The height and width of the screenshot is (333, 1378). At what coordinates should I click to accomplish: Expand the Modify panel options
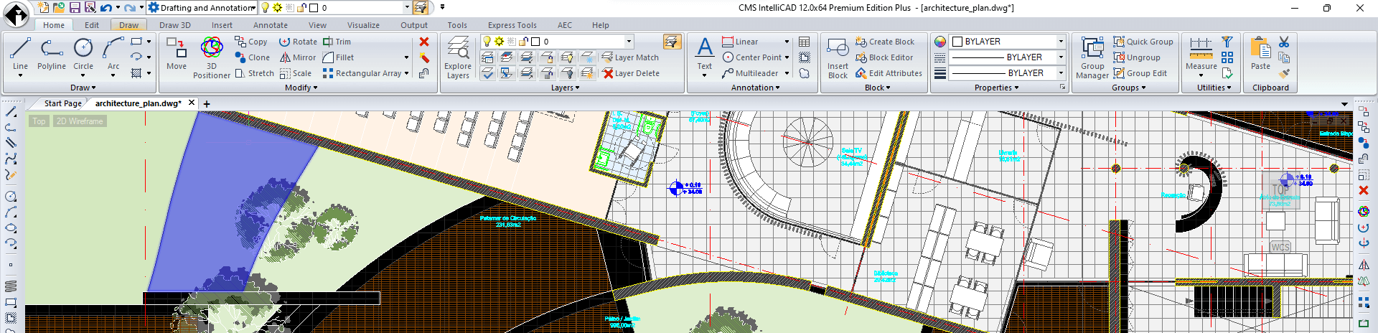click(x=301, y=88)
